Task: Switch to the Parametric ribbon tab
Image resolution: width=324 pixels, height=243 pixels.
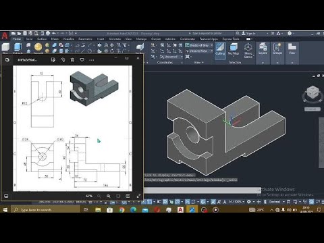Action: click(x=85, y=39)
